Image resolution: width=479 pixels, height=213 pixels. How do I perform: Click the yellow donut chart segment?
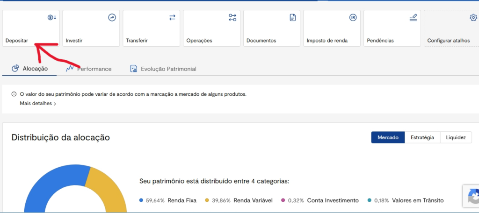(x=107, y=186)
